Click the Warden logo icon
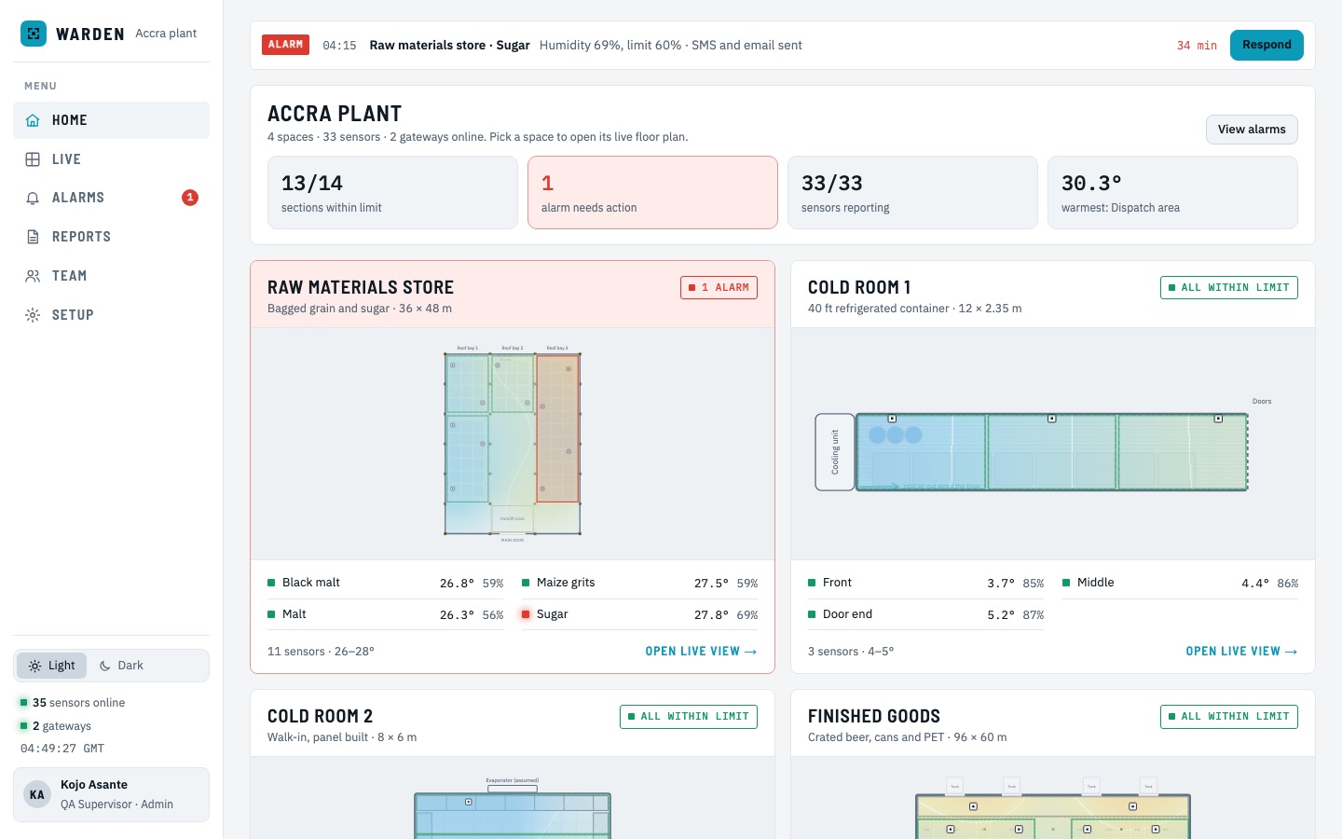 tap(34, 34)
